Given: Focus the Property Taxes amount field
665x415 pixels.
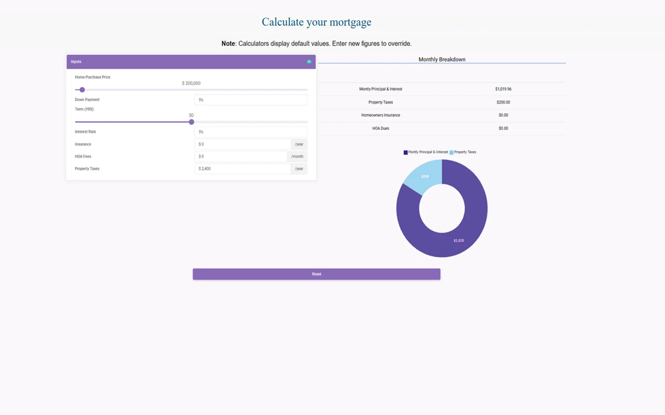Looking at the screenshot, I should 242,168.
